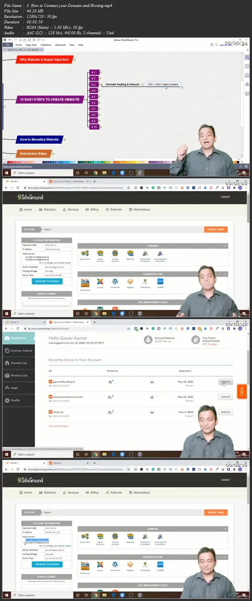Open new browser tab in the 00:01:08 frame
Screen dimensions: 252x601
coord(95,181)
